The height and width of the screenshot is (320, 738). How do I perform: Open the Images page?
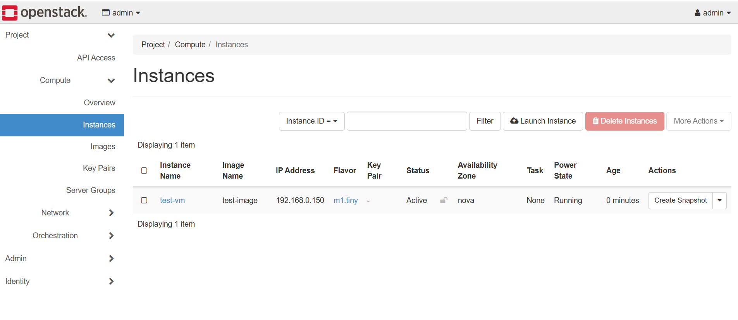[x=103, y=146]
